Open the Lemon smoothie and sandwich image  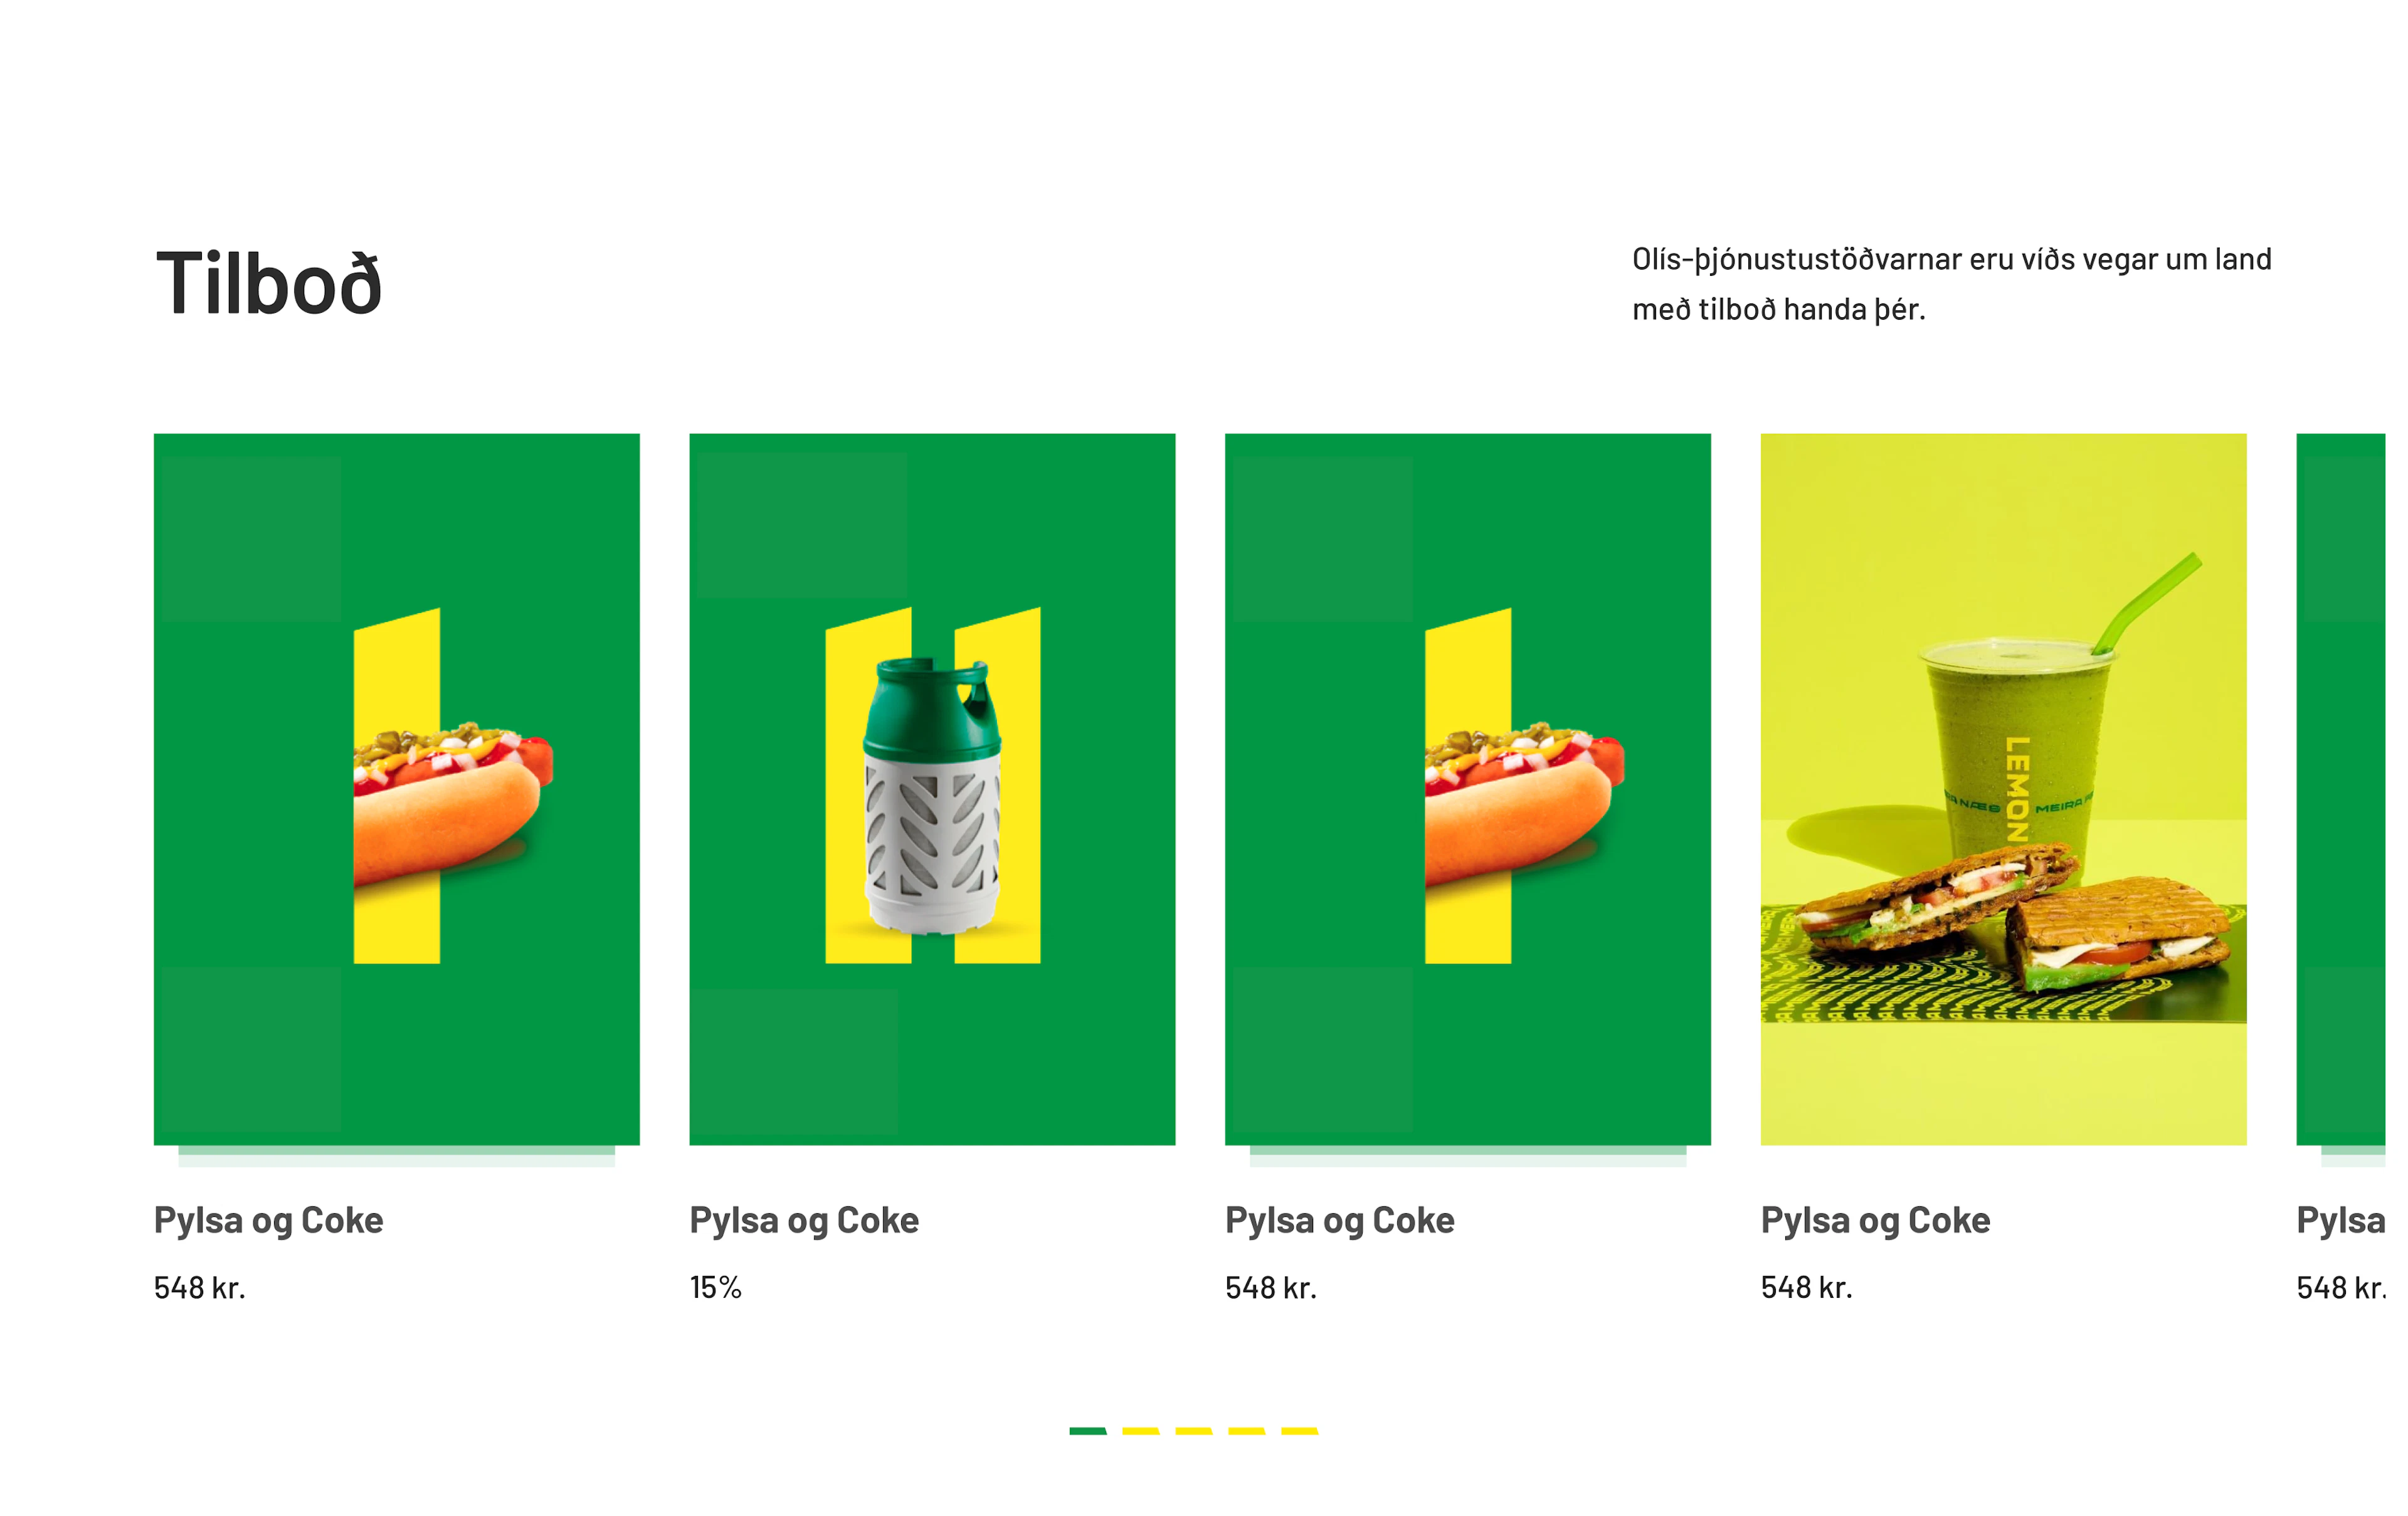tap(2003, 789)
